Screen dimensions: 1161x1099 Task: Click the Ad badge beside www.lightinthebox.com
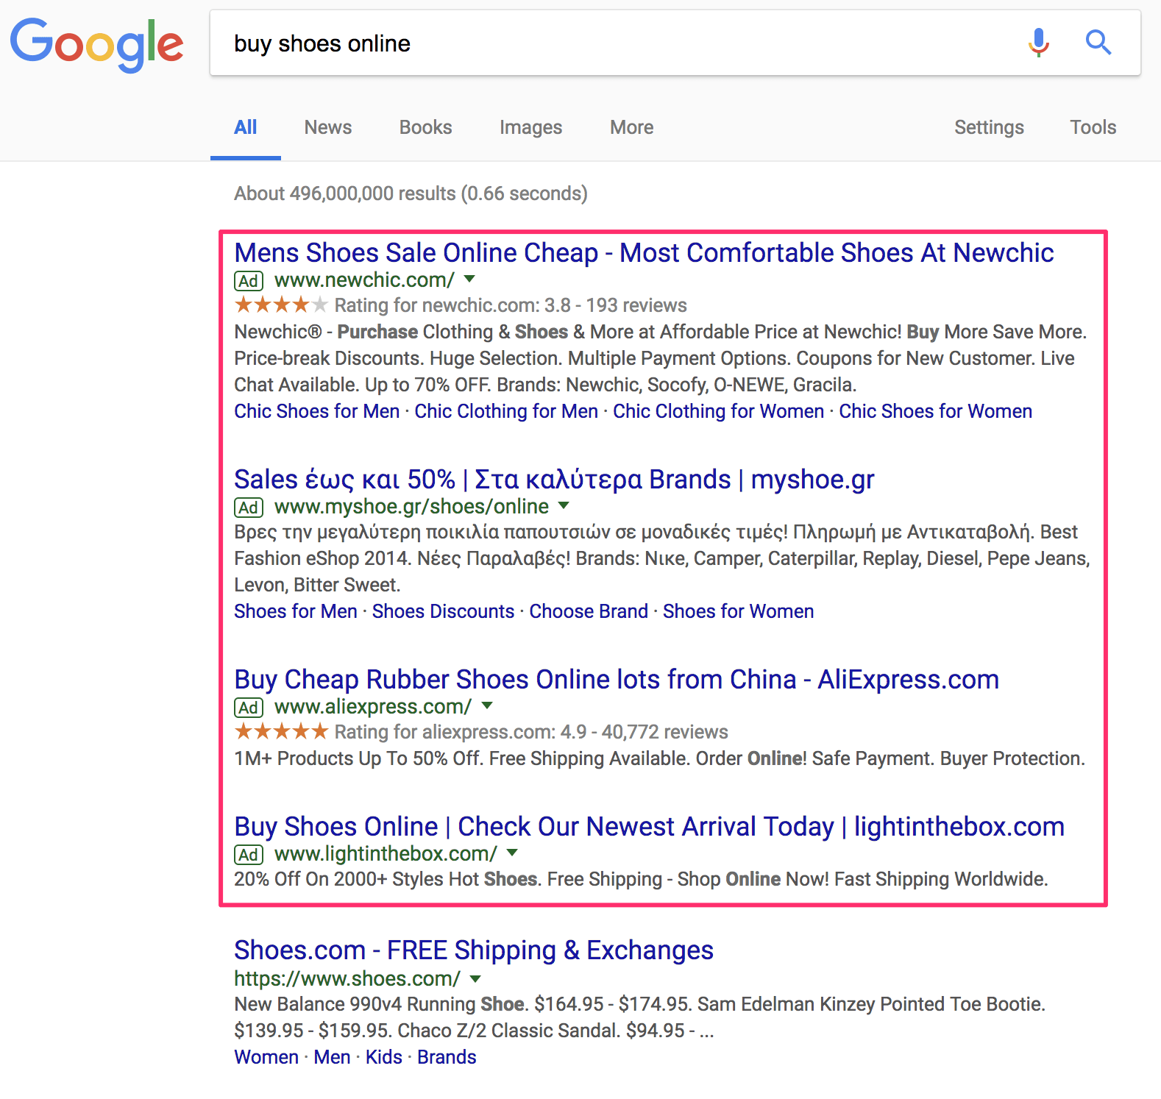249,855
